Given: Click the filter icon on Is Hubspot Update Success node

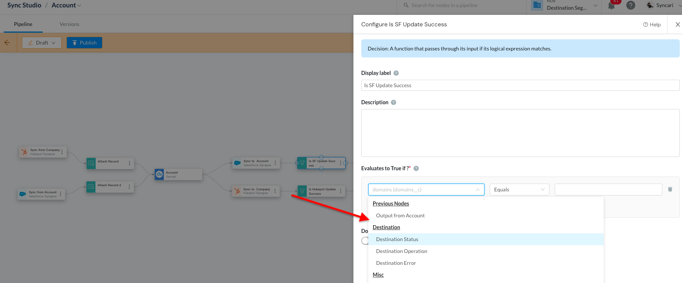Looking at the screenshot, I should (302, 191).
